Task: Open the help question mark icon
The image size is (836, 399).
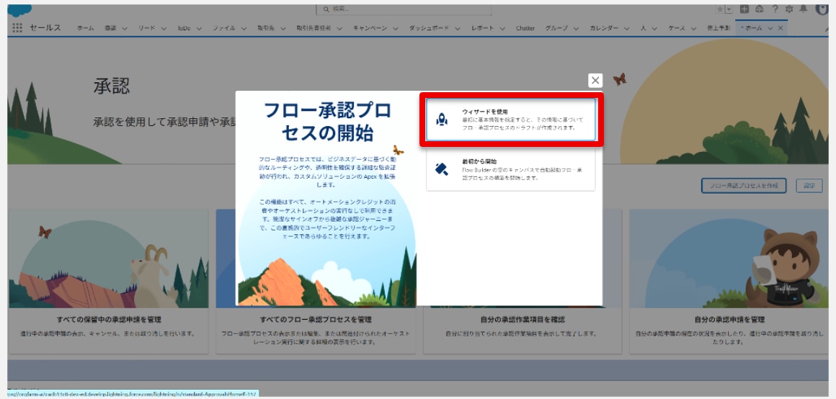Action: point(775,9)
